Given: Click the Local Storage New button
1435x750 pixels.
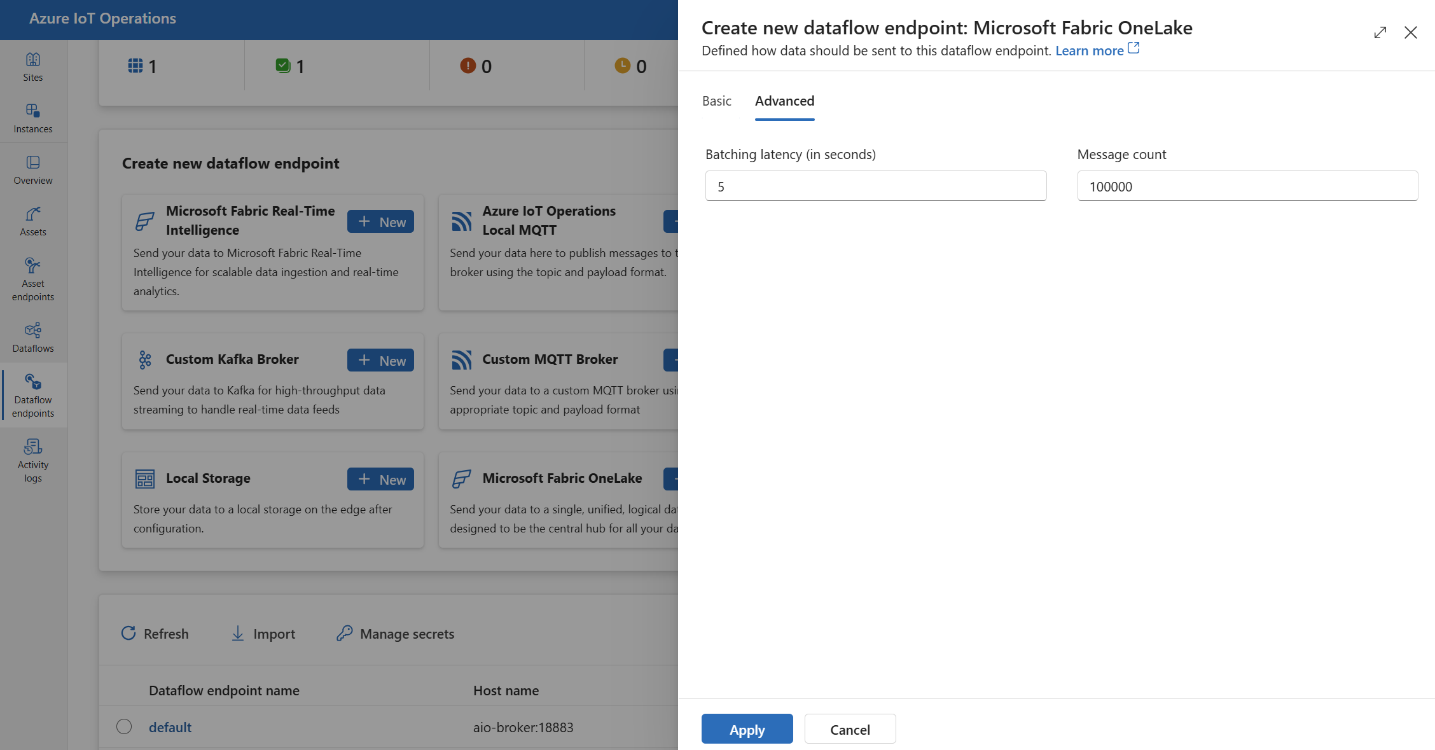Looking at the screenshot, I should click(x=380, y=478).
